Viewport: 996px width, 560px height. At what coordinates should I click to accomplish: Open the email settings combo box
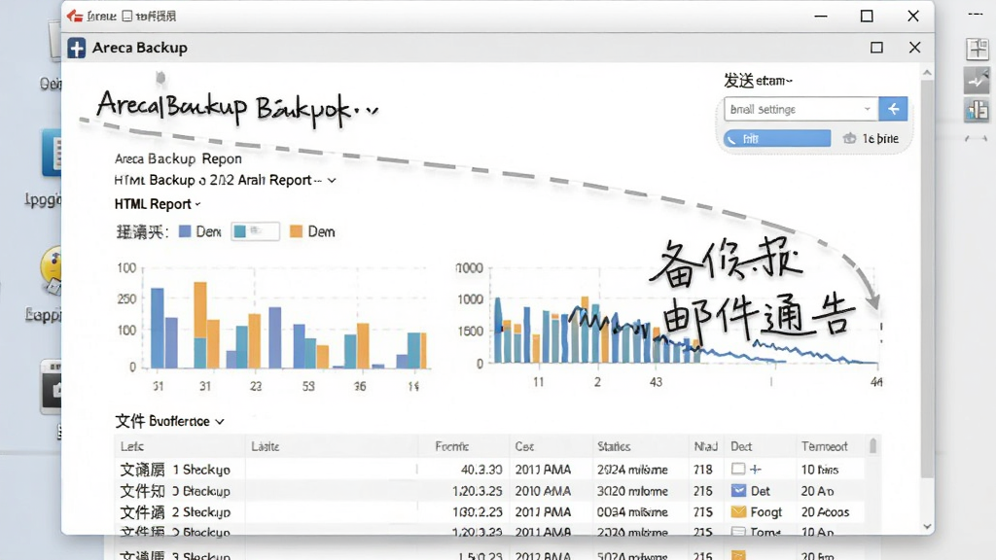pos(801,109)
